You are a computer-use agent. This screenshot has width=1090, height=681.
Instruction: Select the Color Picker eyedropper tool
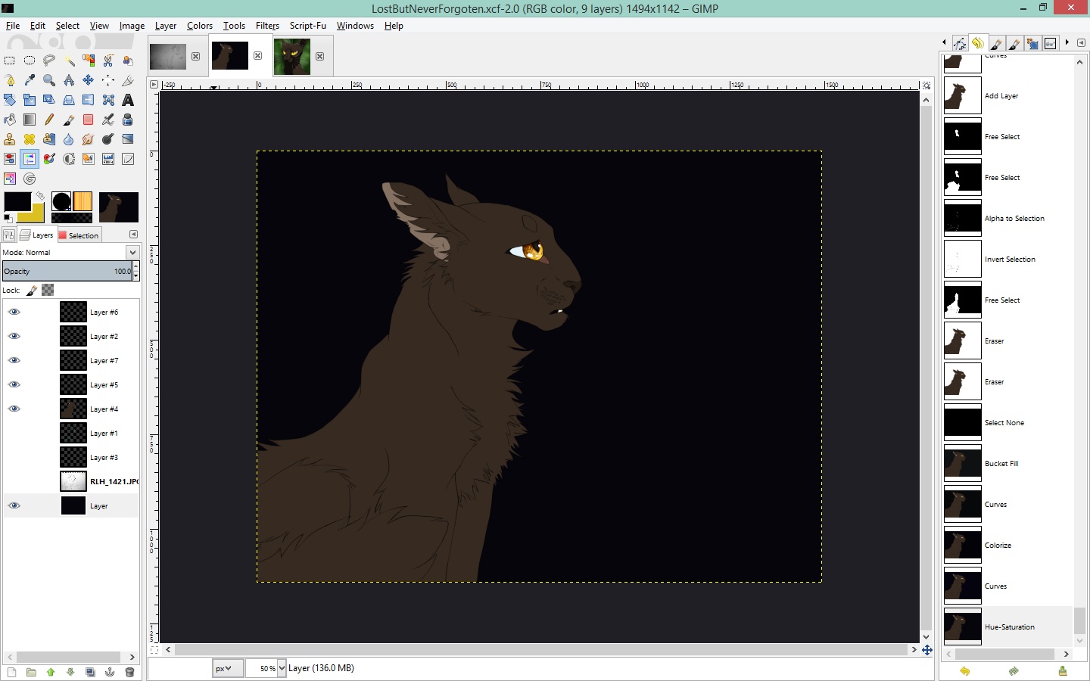[x=30, y=80]
